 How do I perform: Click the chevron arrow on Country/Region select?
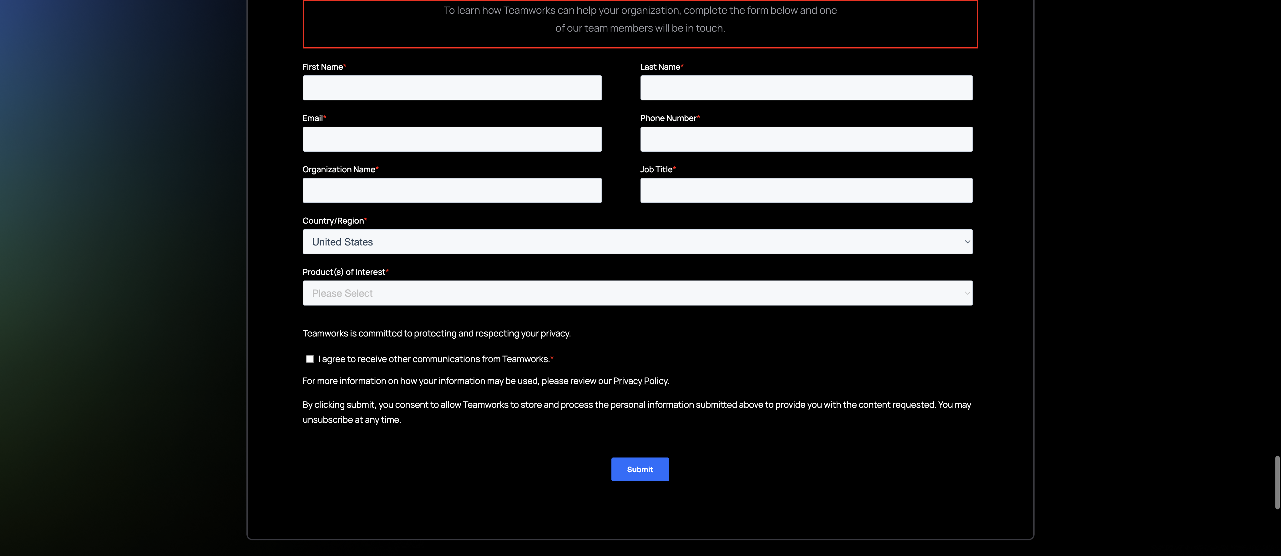[967, 242]
